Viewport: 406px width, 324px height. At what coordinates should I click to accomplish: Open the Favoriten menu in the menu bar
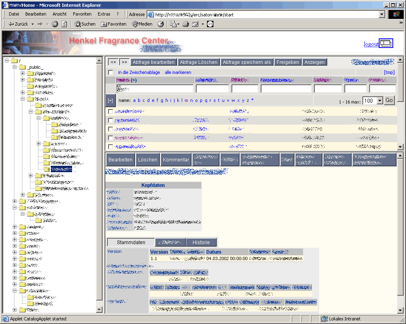[82, 14]
